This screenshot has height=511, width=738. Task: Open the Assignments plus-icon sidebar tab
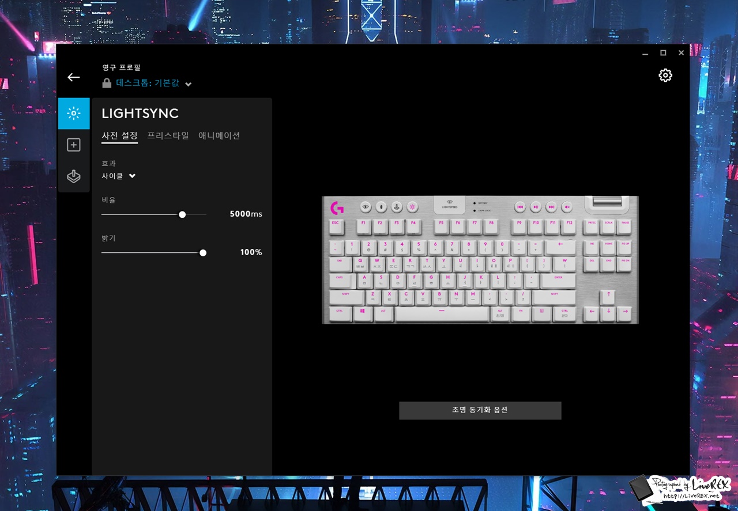[74, 145]
